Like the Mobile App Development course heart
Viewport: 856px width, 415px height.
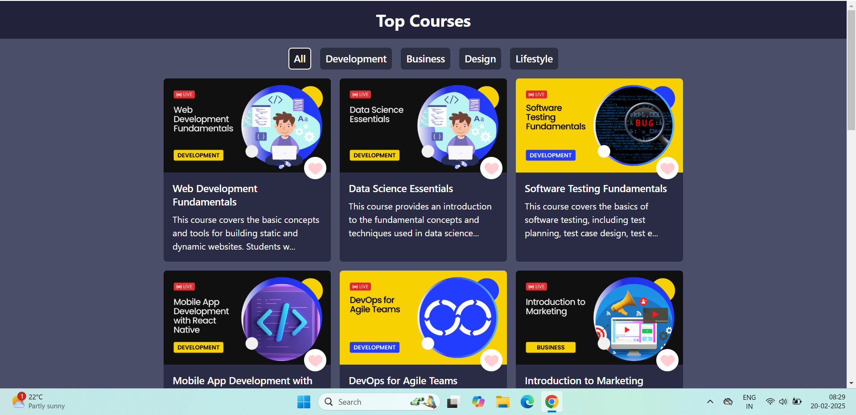point(315,360)
